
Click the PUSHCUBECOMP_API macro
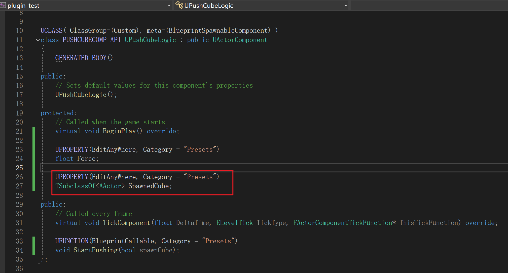pos(92,40)
